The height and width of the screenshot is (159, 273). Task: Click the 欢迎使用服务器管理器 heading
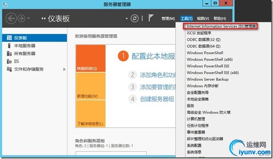tap(96, 36)
